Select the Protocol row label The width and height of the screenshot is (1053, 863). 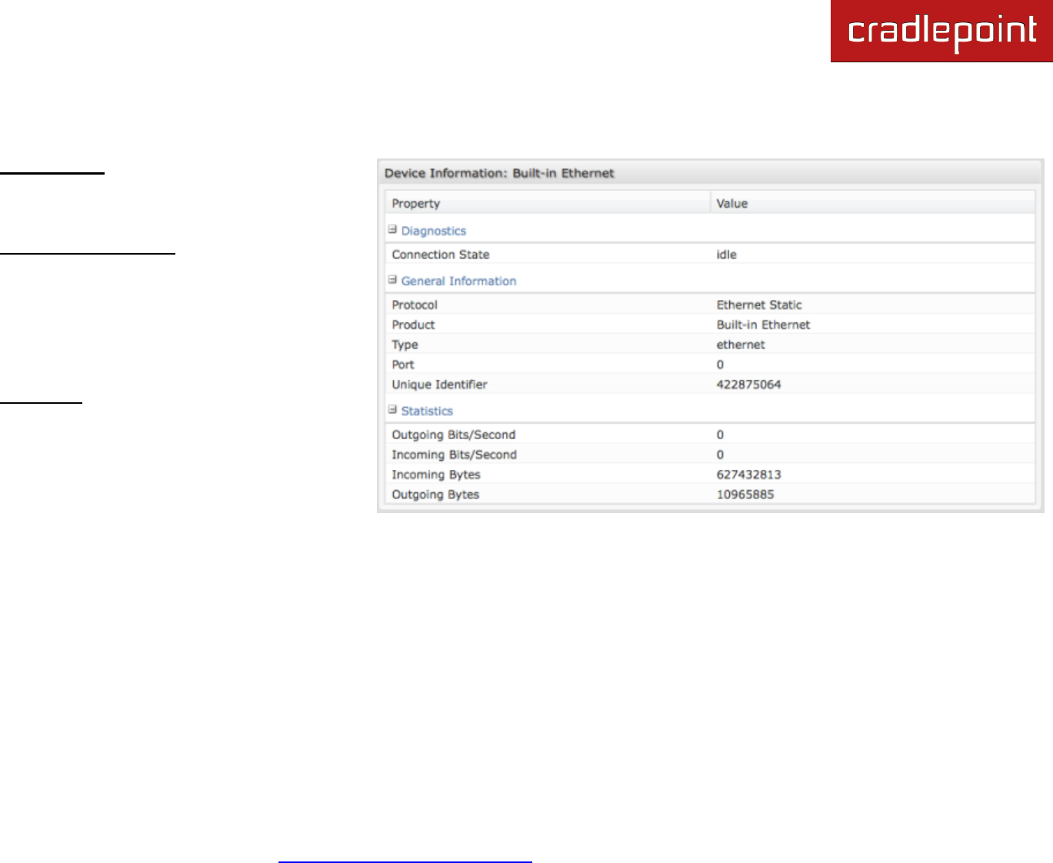pyautogui.click(x=415, y=305)
